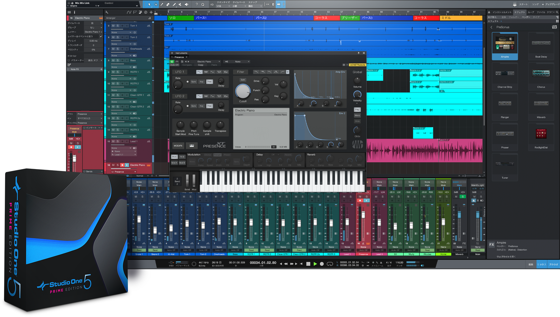Add instrument with plus icon in Instruments window
The width and height of the screenshot is (560, 317).
pos(172,53)
